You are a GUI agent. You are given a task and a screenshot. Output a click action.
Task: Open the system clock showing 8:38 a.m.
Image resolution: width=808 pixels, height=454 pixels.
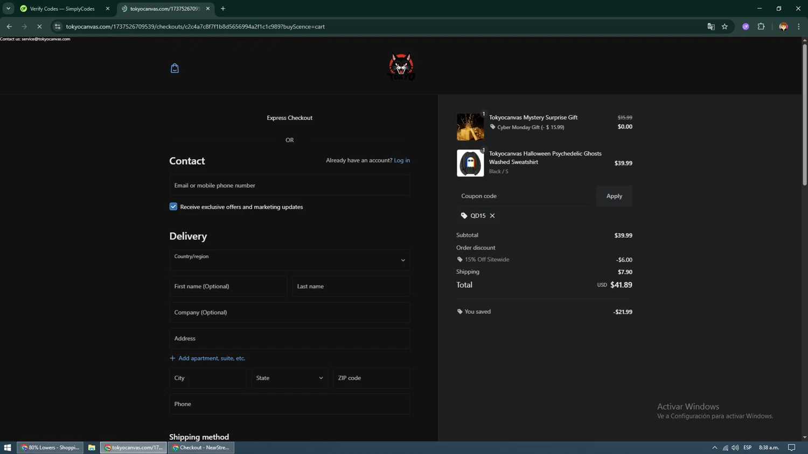[769, 448]
